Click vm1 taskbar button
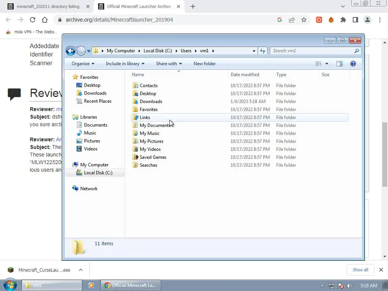The image size is (388, 291). pos(52,285)
